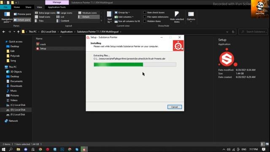Switch to the Share ribbon tab
Image resolution: width=270 pixels, height=152 pixels.
pyautogui.click(x=28, y=7)
